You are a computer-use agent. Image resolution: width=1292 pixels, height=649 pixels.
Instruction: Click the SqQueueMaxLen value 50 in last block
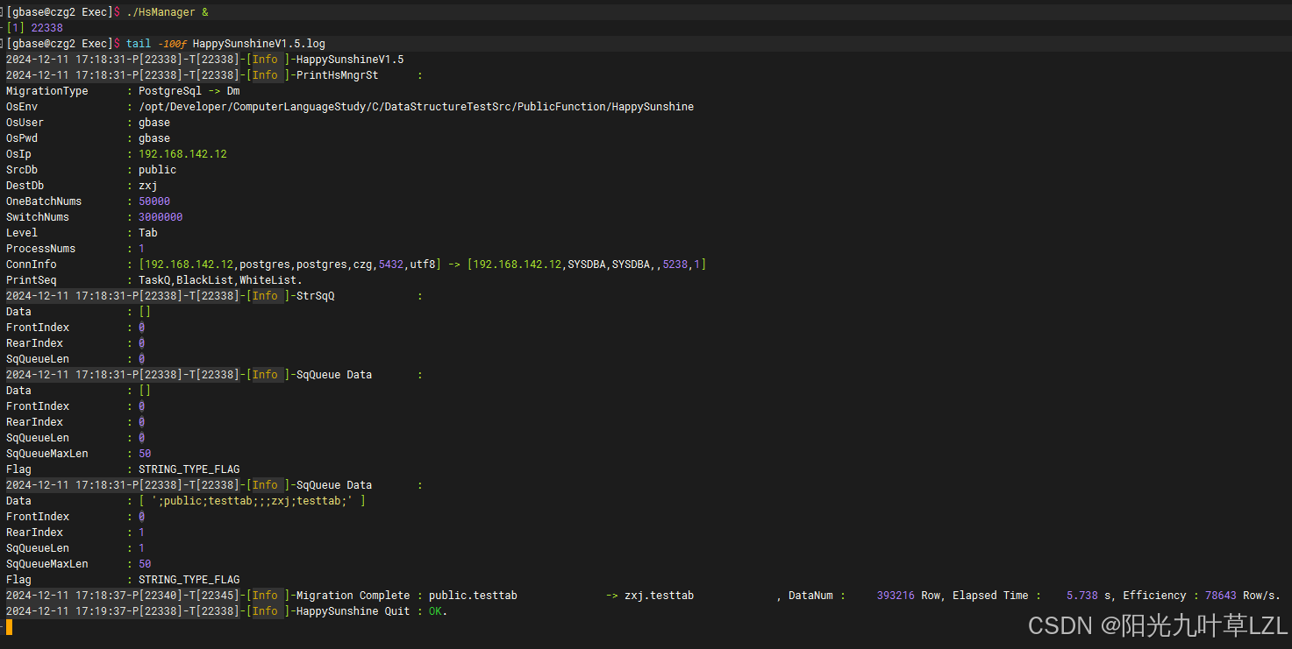pyautogui.click(x=145, y=564)
